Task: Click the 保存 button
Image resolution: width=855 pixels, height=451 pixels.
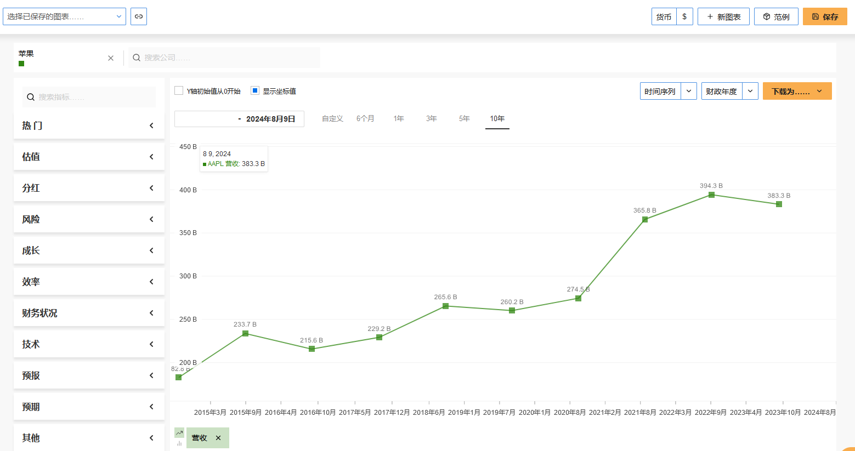Action: (x=825, y=16)
